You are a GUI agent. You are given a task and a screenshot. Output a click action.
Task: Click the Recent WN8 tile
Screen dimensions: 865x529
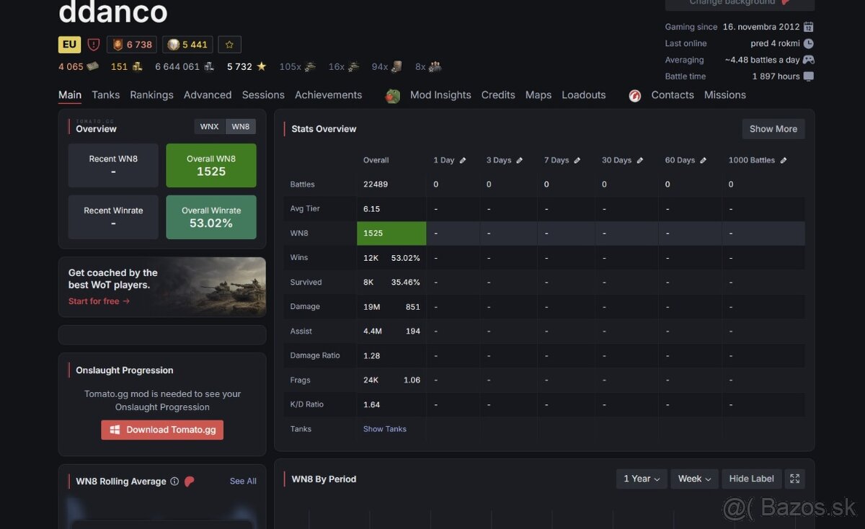pos(113,165)
